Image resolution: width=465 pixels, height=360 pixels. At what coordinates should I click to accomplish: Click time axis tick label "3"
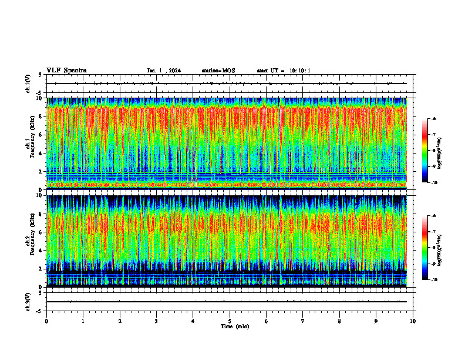coord(156,321)
